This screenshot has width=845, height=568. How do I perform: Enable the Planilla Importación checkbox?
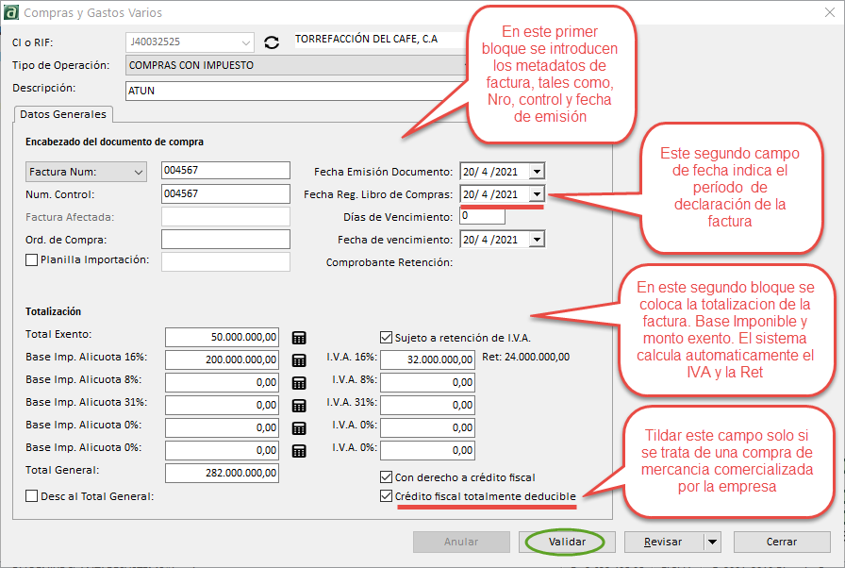click(31, 260)
